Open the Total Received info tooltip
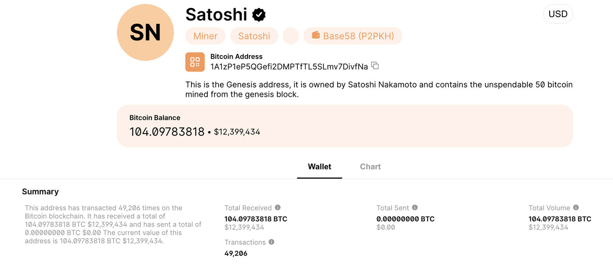Screen dimensions: 613x272 pos(278,207)
